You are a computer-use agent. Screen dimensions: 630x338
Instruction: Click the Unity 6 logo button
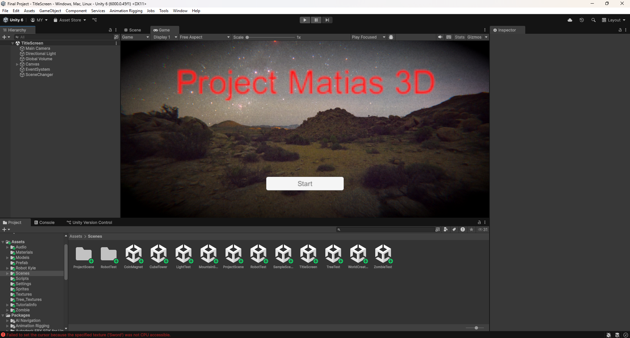pos(13,20)
